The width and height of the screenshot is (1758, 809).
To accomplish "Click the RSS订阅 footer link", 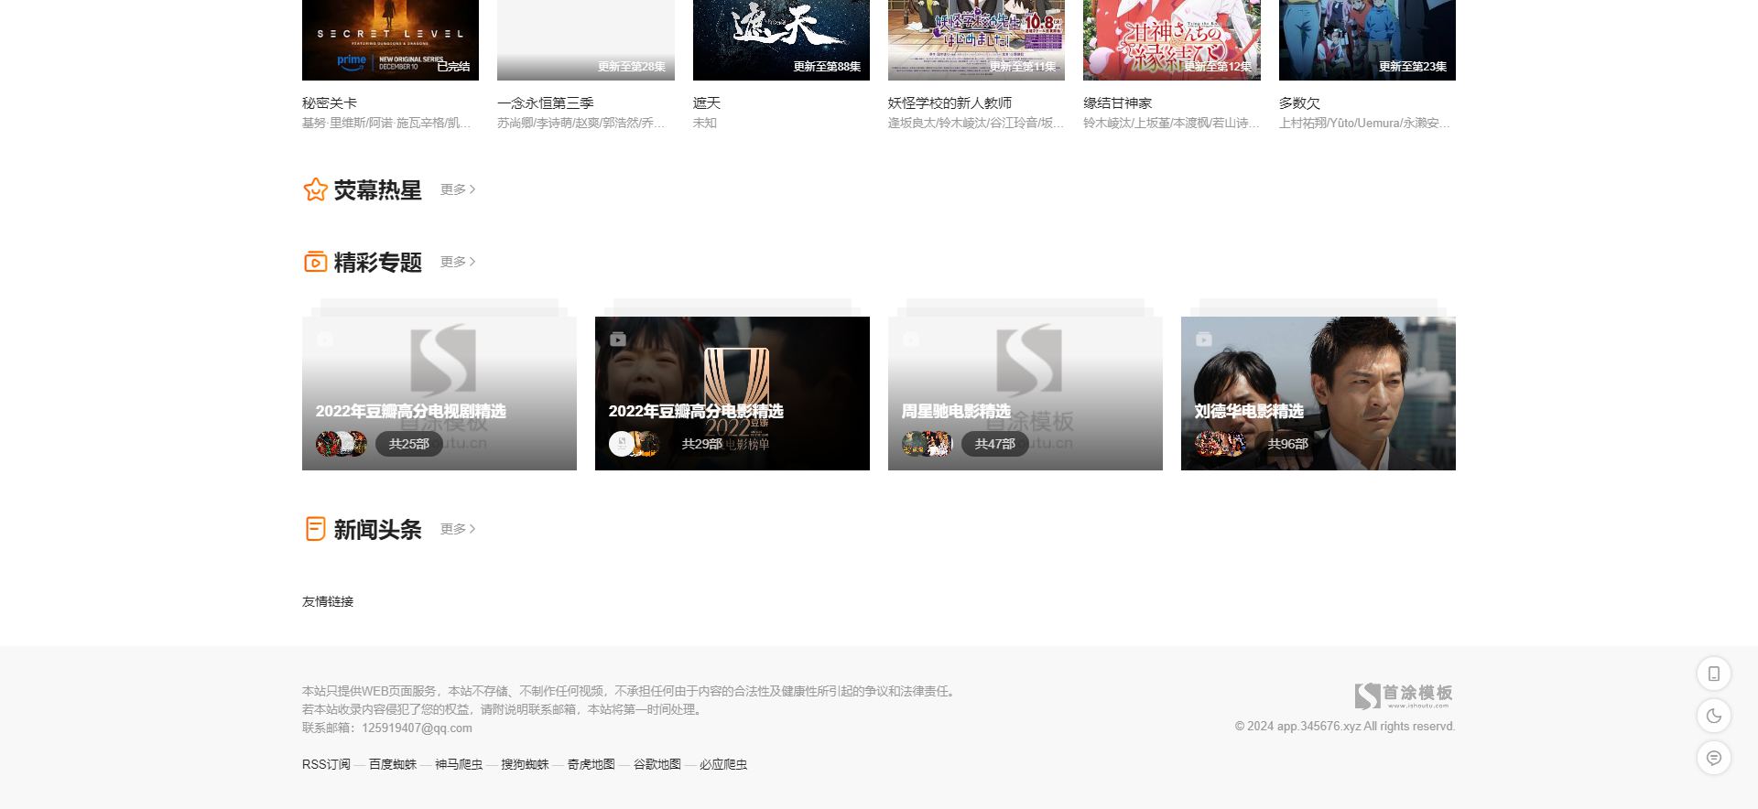I will click(326, 765).
